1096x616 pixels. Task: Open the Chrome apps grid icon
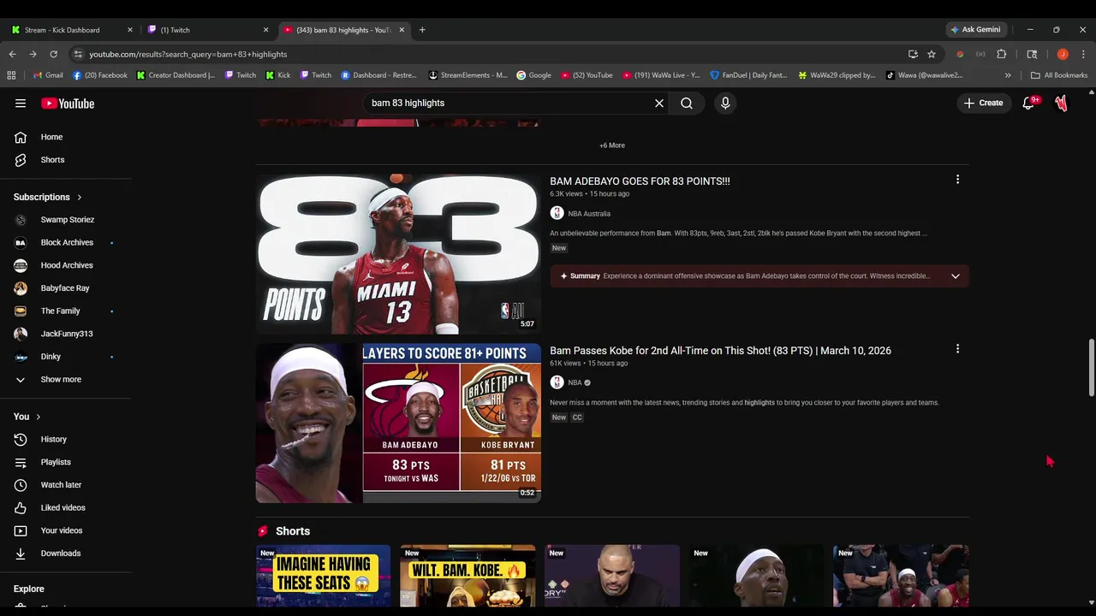click(11, 75)
